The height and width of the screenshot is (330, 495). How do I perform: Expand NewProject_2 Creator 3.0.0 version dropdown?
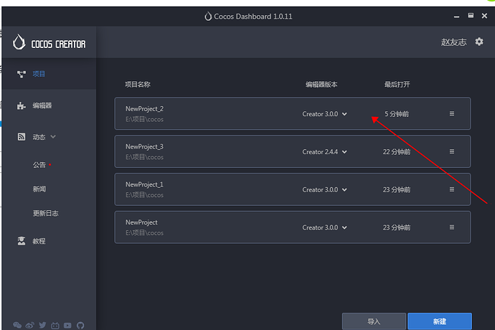pos(325,114)
